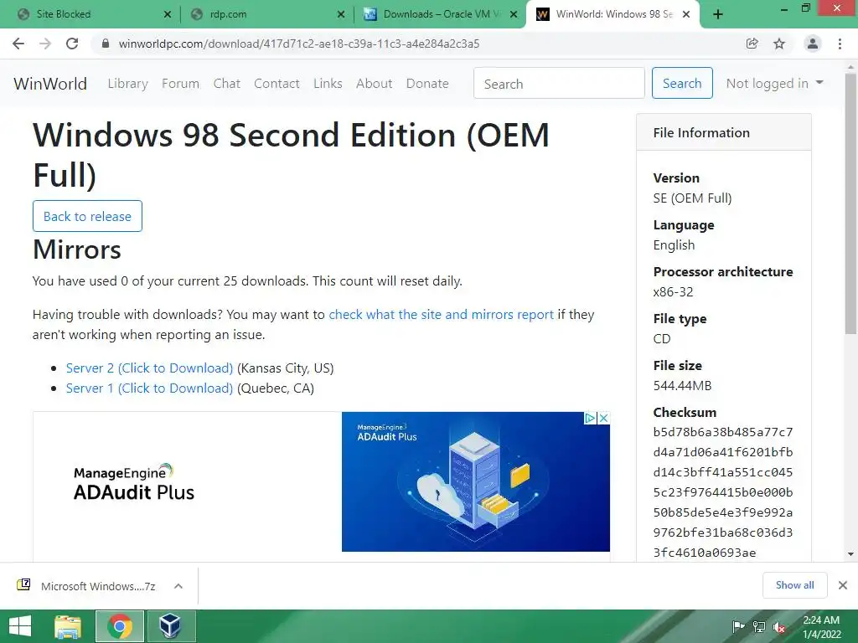Open File Explorer from the taskbar

[x=68, y=626]
